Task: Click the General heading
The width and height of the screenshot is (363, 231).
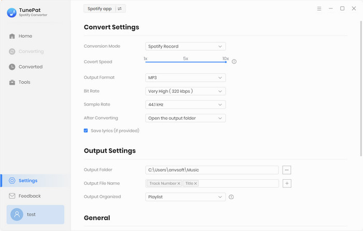Action: [x=97, y=218]
